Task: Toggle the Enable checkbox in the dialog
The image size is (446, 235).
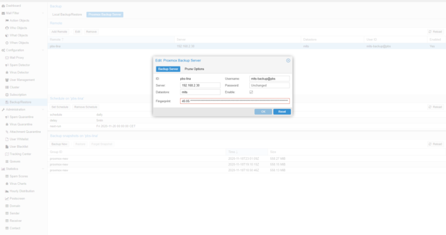Action: click(x=251, y=92)
